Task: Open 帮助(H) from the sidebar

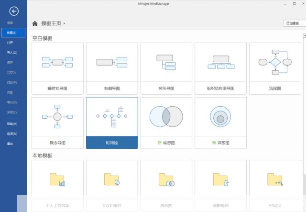Action: click(12, 124)
